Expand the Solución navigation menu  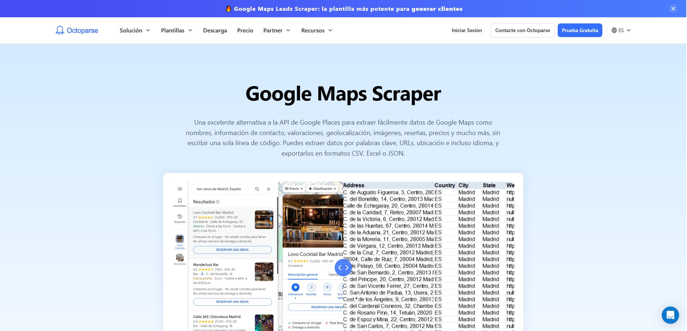click(134, 30)
